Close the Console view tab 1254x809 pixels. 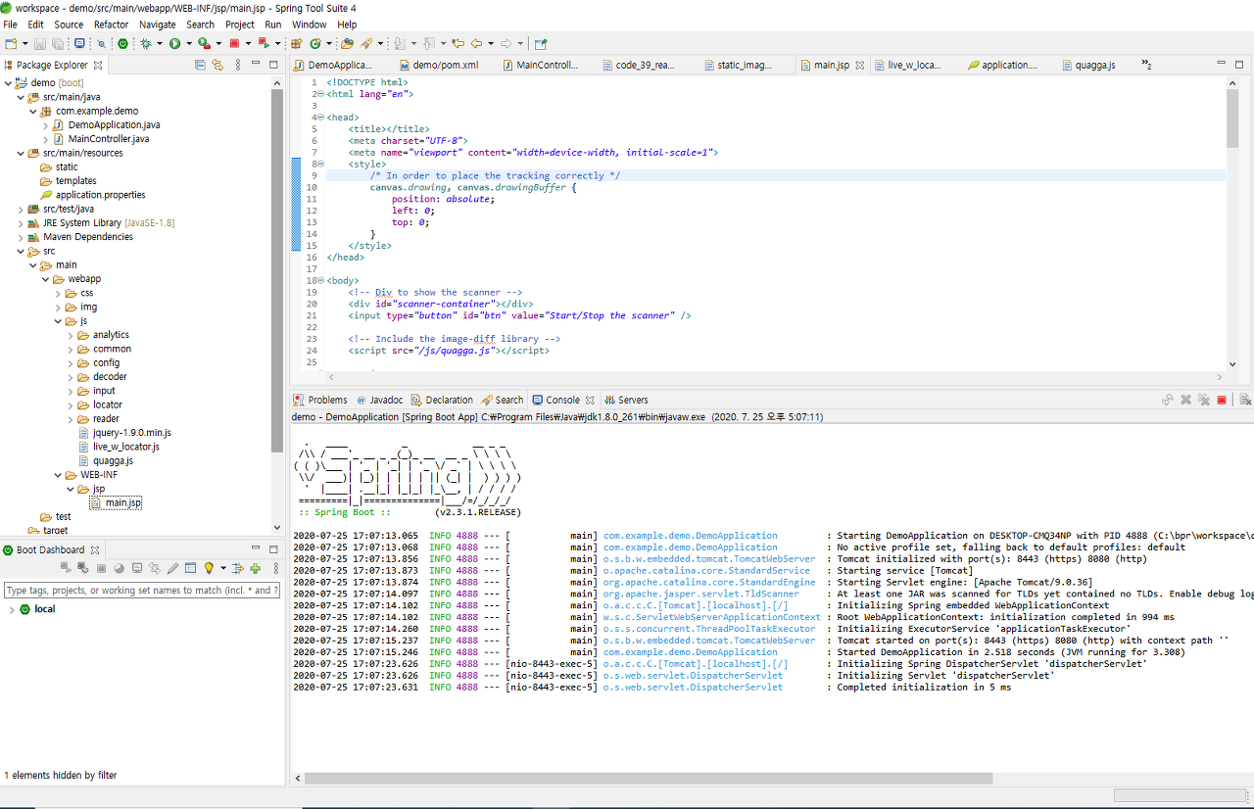[x=590, y=400]
